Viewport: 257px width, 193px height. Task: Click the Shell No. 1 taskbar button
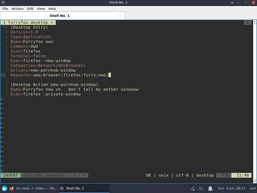[84, 188]
